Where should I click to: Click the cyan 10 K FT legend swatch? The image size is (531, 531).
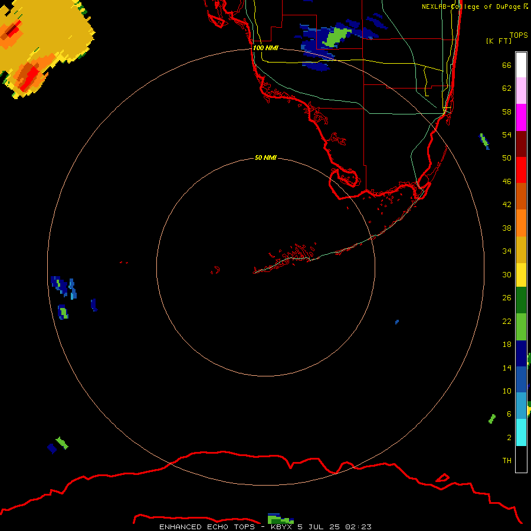coord(521,432)
